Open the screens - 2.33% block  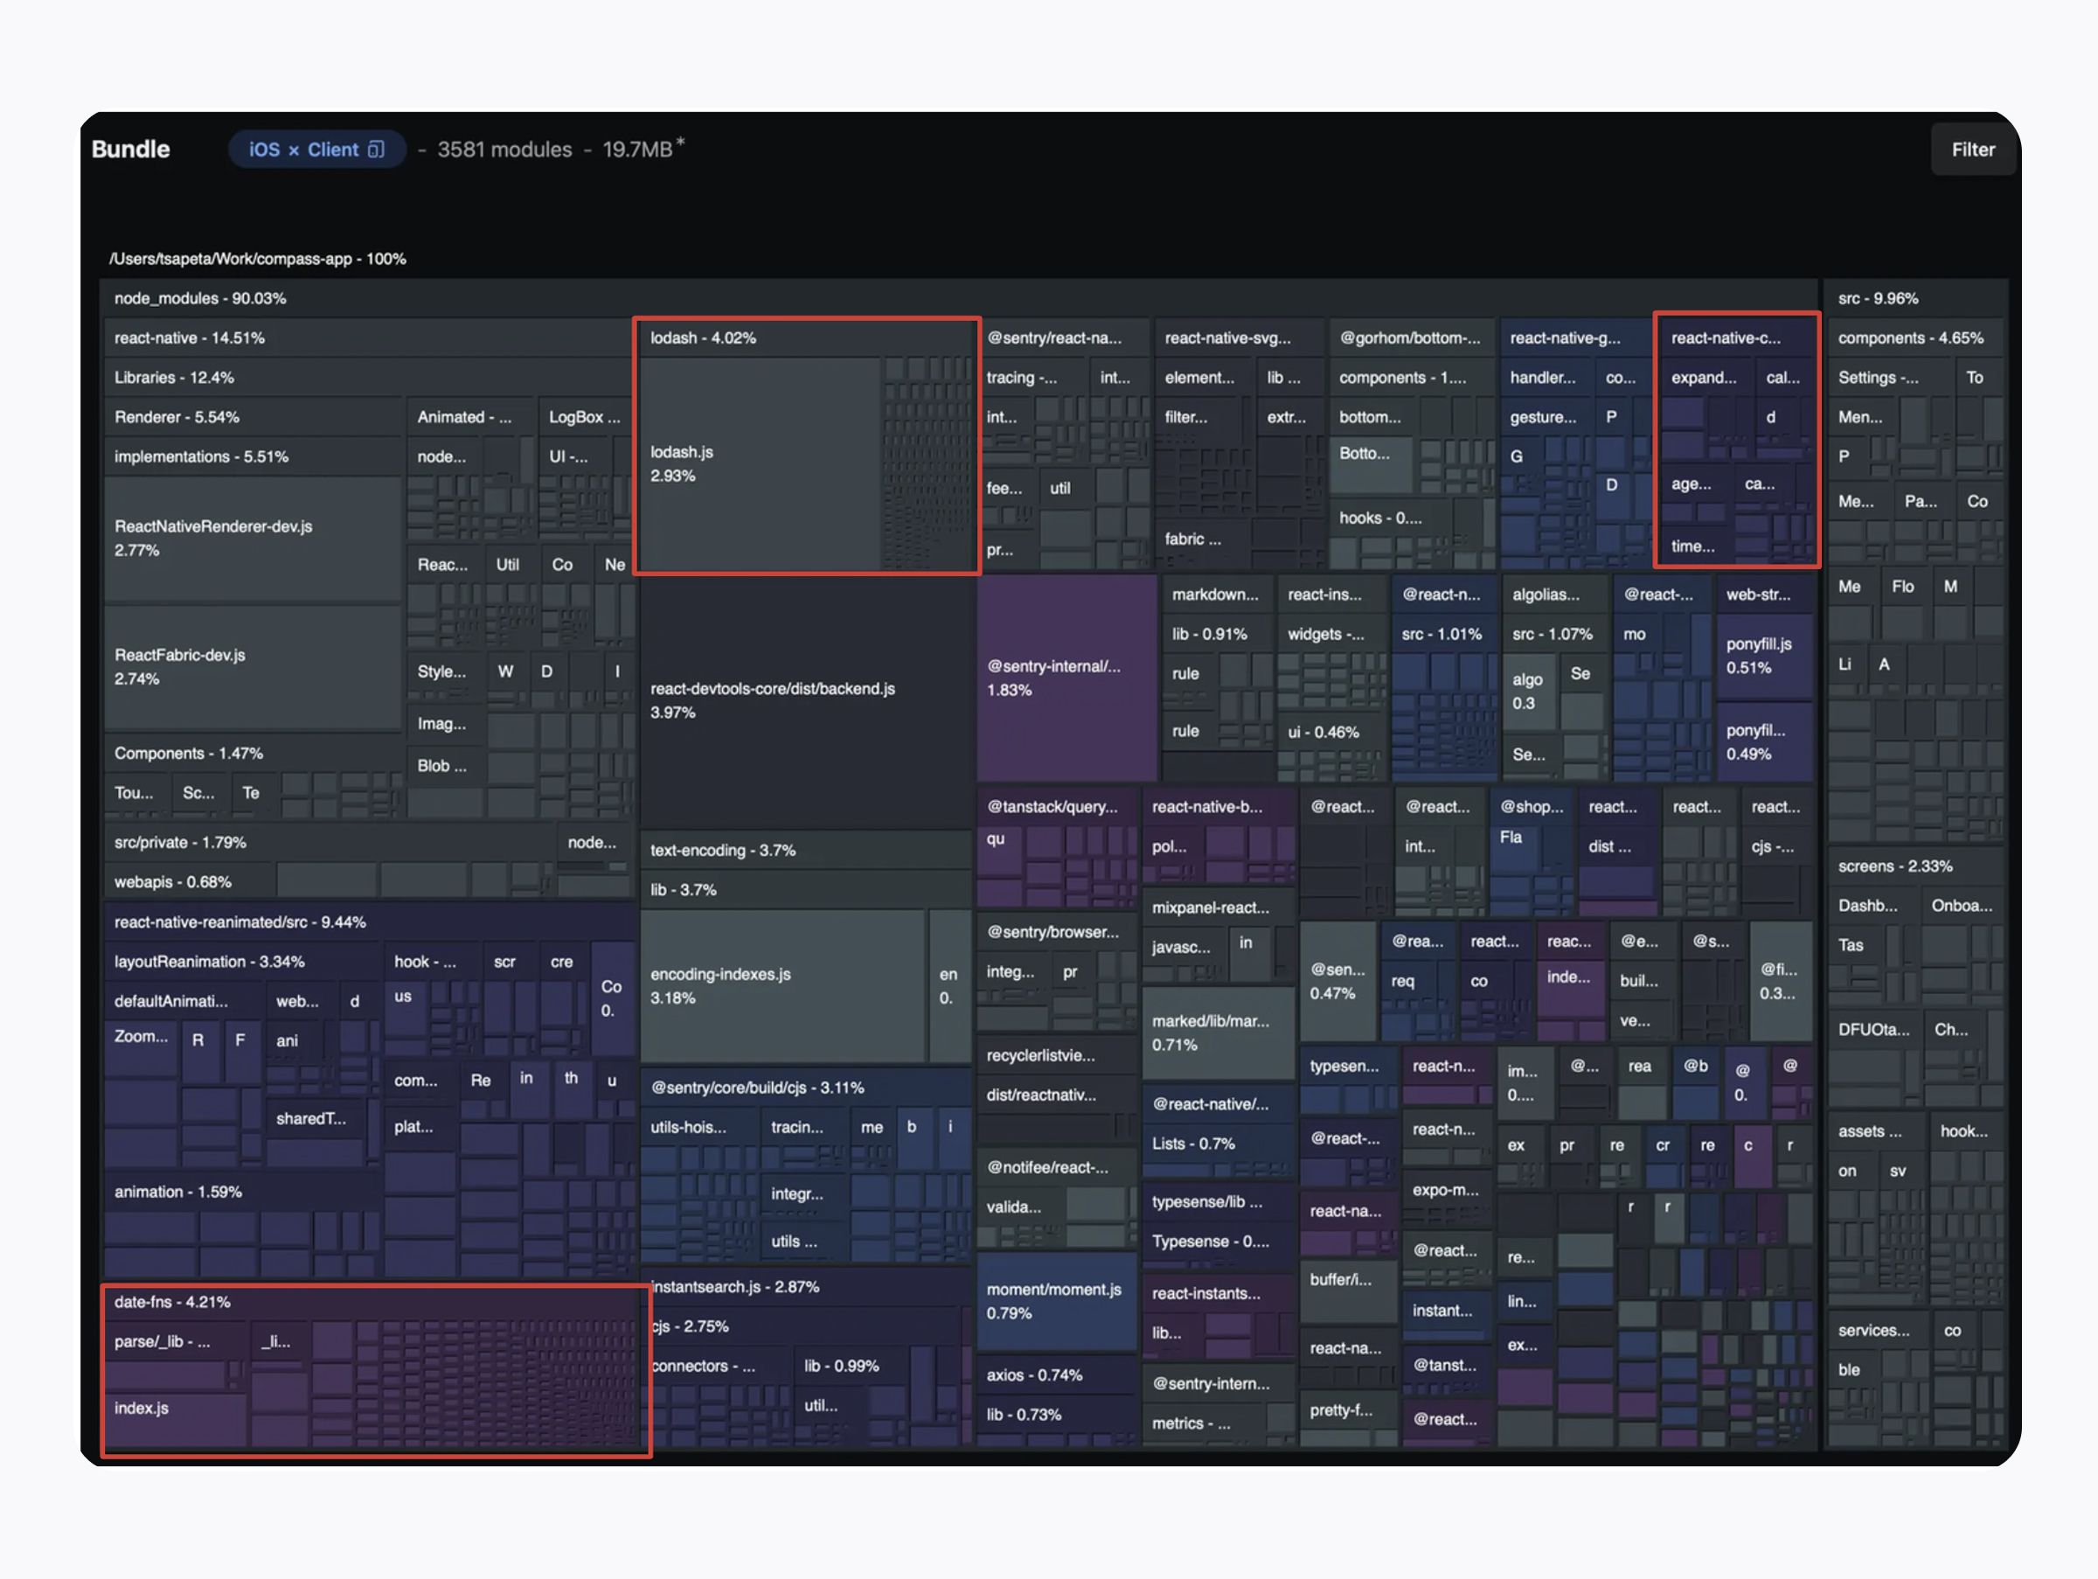(x=1918, y=866)
